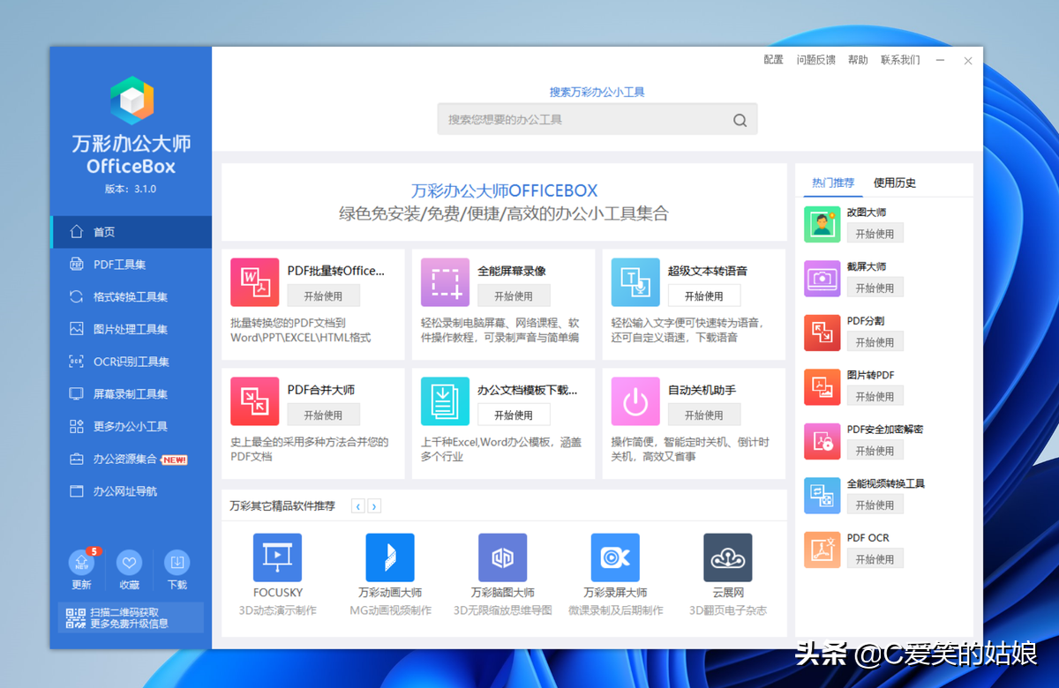Open the 超级文本转语音 blue icon
1059x688 pixels.
635,282
